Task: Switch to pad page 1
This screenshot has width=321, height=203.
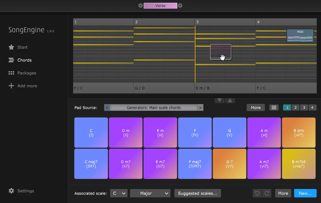Action: pyautogui.click(x=287, y=108)
